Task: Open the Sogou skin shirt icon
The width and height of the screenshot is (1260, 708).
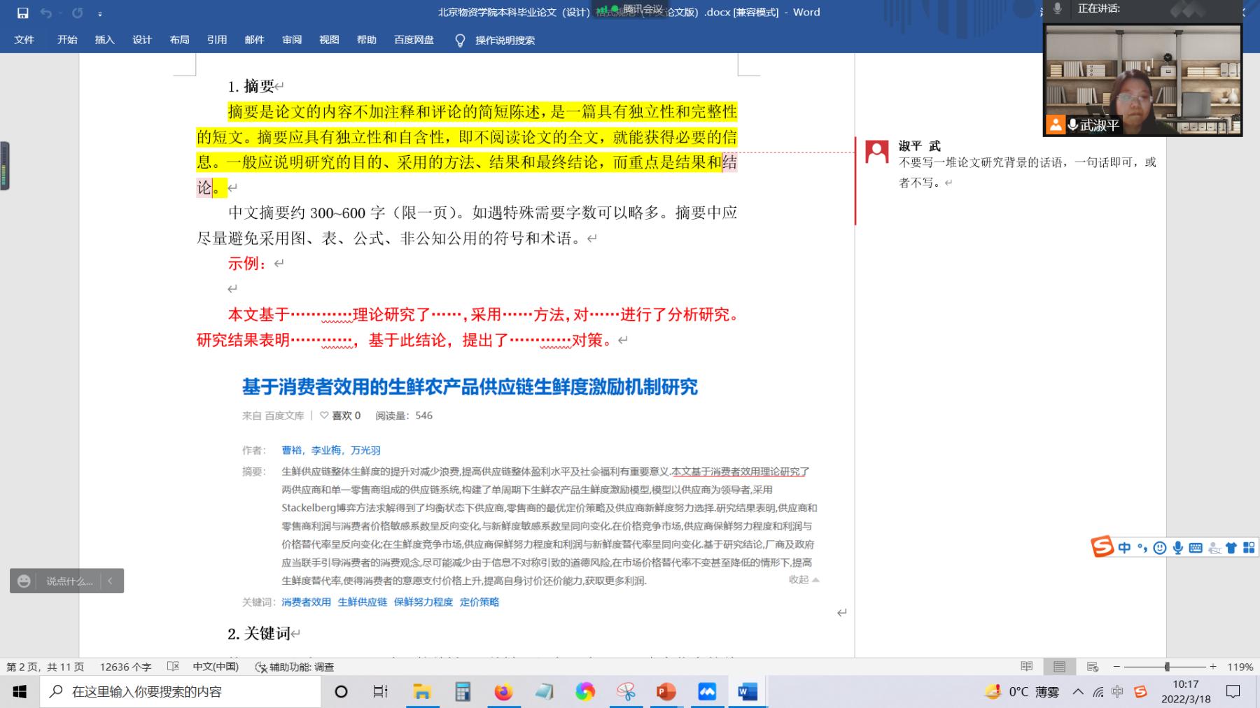Action: [1231, 548]
